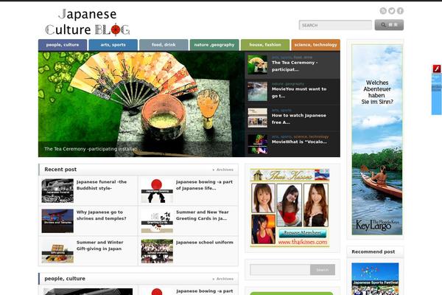Open the Twitter icon in header

click(x=392, y=11)
